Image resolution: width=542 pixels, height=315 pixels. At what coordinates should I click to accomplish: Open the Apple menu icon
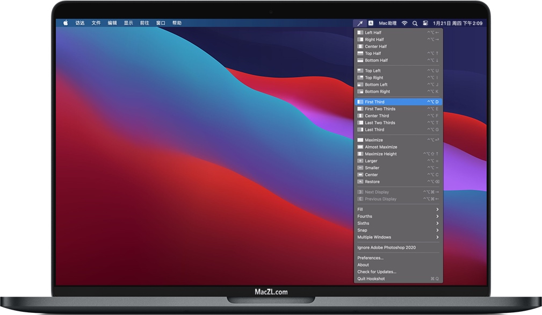pos(66,23)
